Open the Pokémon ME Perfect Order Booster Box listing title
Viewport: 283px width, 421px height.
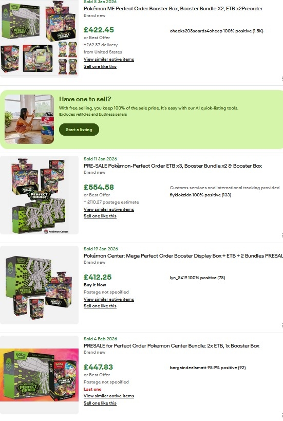coord(173,9)
